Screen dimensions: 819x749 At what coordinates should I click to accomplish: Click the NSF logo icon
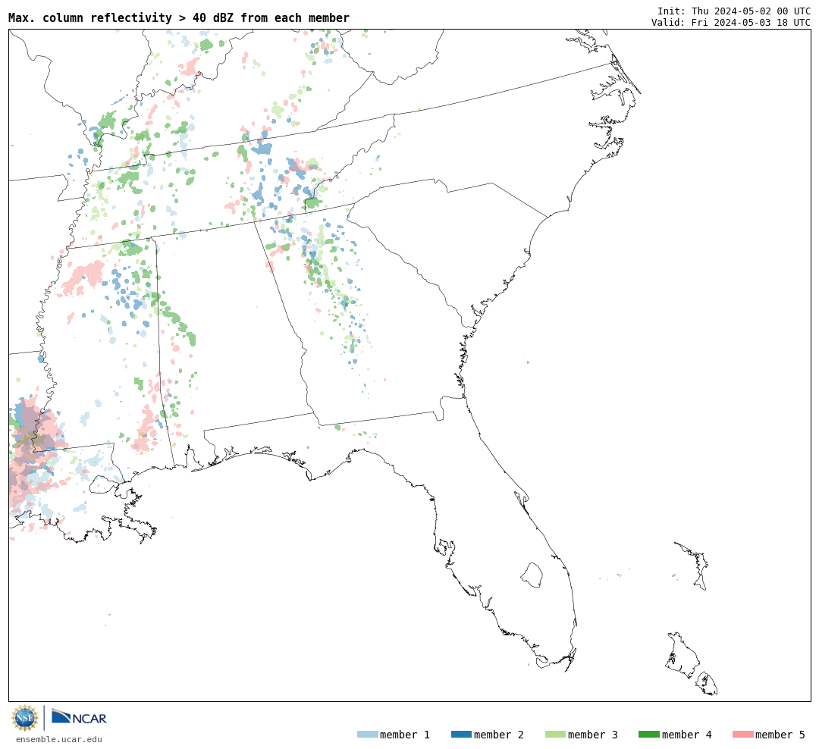(24, 718)
